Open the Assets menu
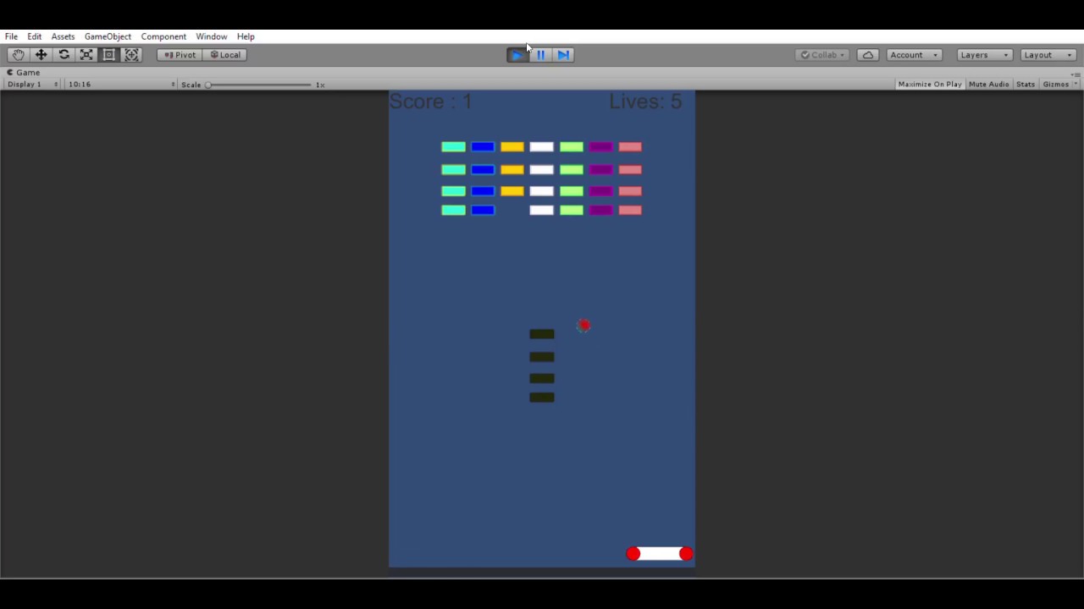 pyautogui.click(x=63, y=36)
